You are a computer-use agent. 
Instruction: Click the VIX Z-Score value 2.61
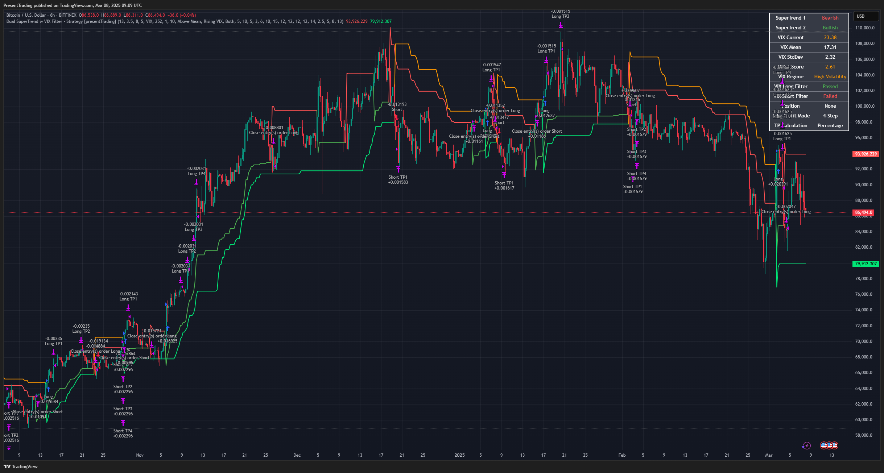830,67
